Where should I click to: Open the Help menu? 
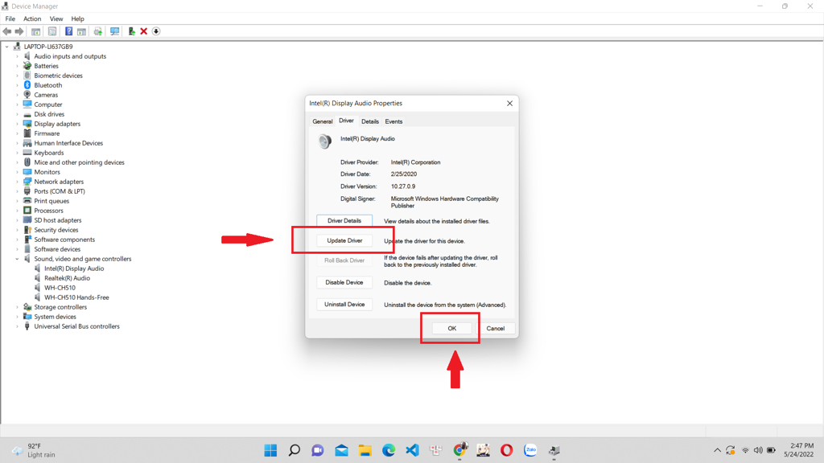pyautogui.click(x=78, y=19)
